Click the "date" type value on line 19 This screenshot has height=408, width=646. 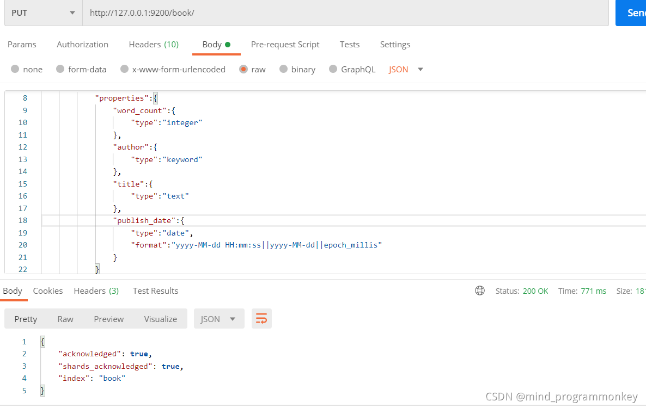tap(175, 233)
